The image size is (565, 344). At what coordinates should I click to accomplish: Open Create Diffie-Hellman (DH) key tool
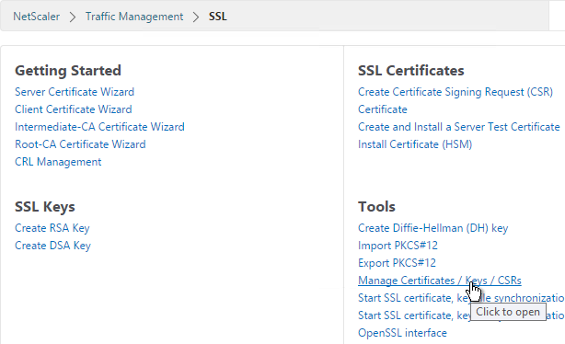(432, 228)
